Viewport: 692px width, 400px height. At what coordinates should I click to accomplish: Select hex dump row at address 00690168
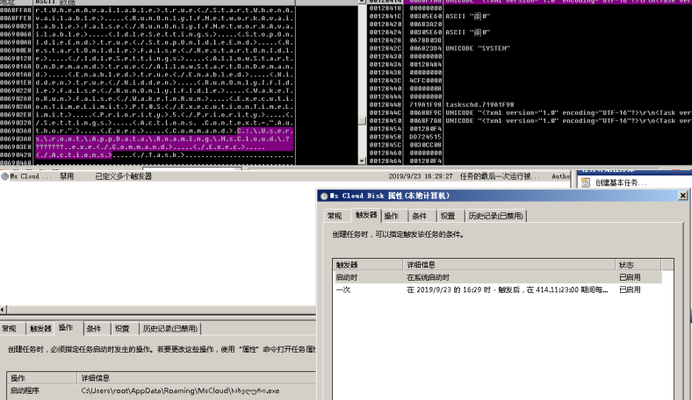147,66
